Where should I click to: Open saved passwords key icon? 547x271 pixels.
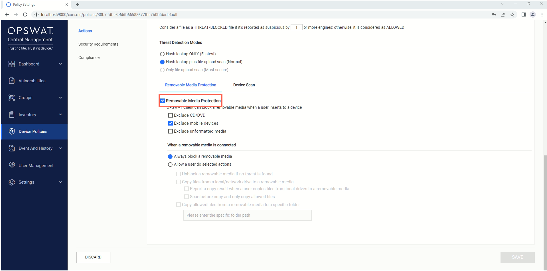click(x=494, y=15)
